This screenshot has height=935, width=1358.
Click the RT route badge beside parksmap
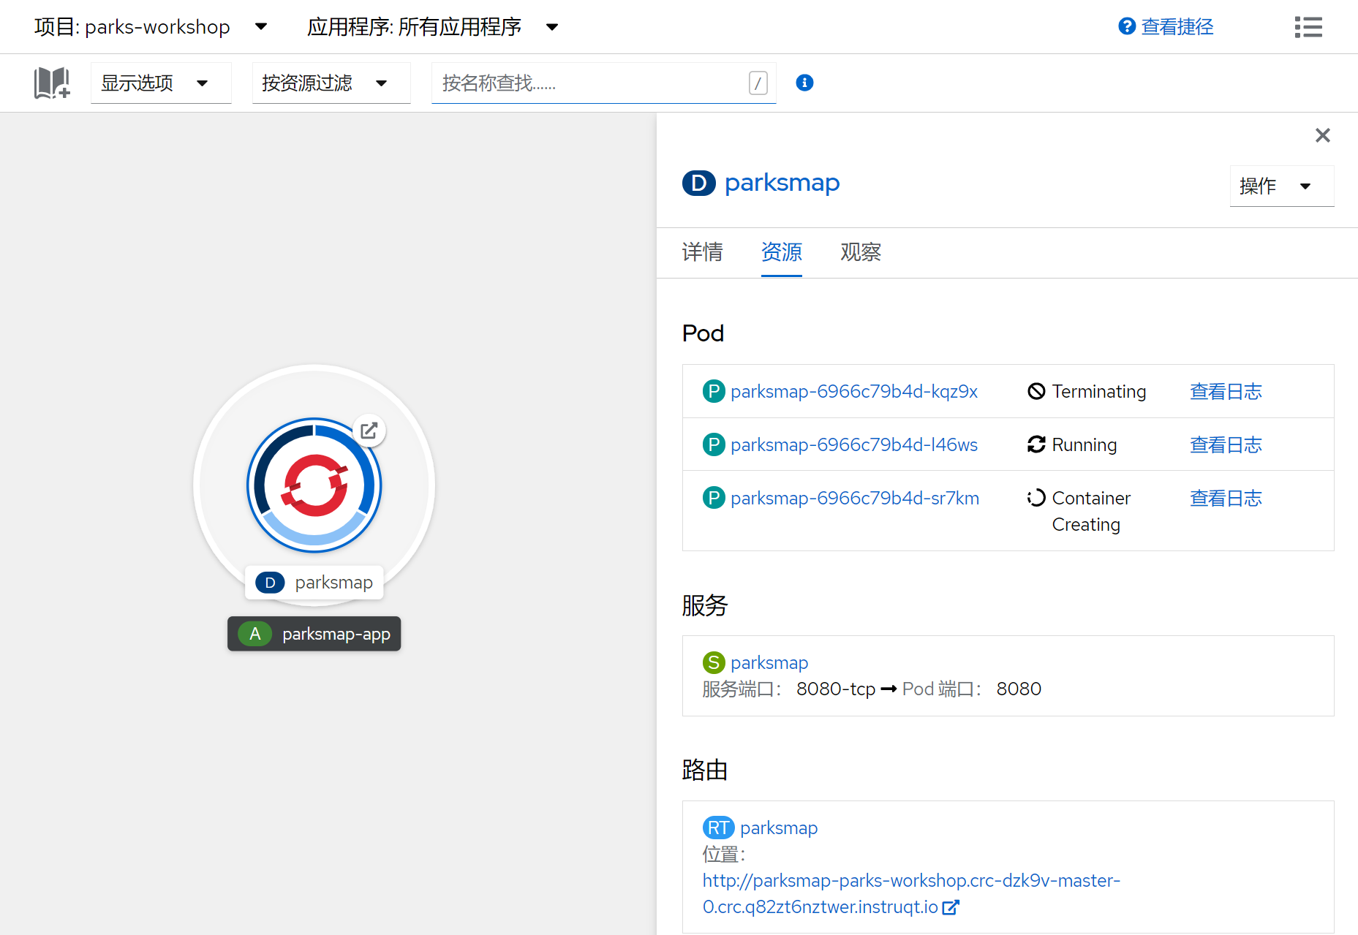point(718,828)
